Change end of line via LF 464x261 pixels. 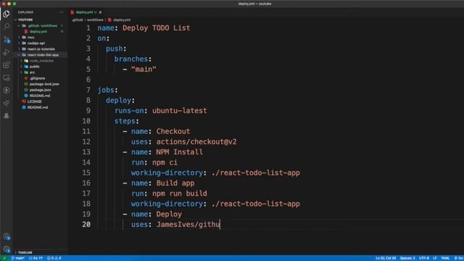point(435,258)
